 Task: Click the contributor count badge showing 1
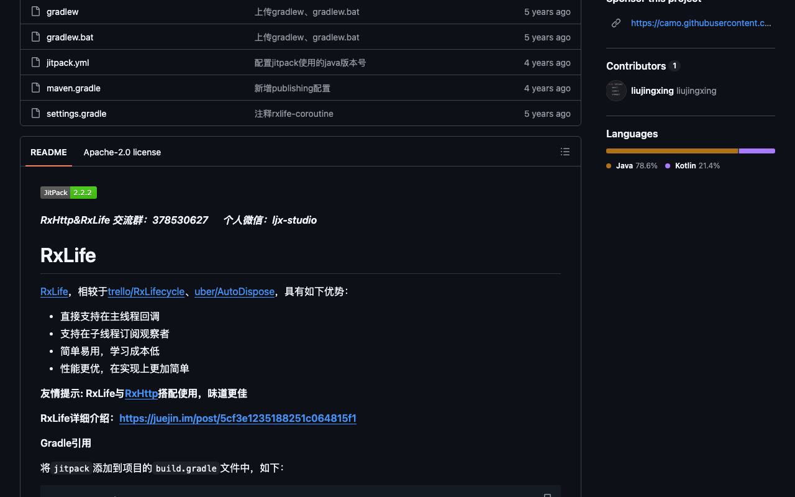click(675, 66)
